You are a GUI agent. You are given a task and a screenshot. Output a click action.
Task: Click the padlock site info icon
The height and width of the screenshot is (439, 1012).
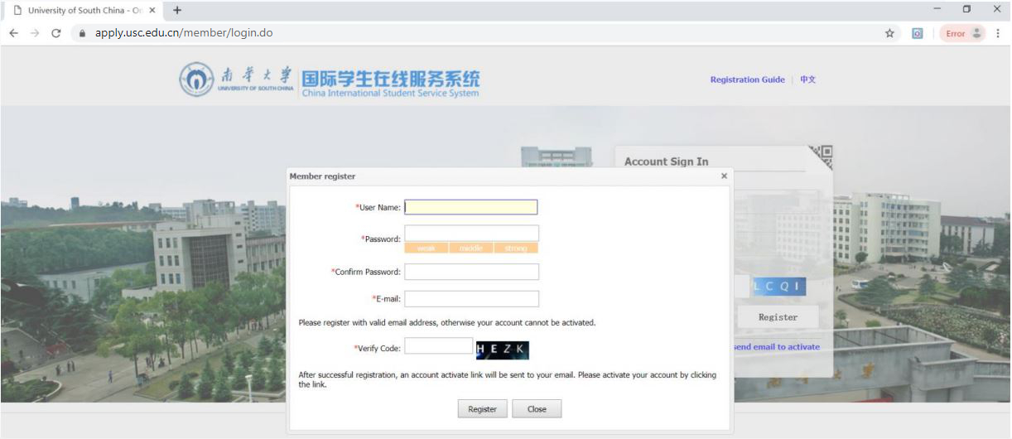pyautogui.click(x=81, y=34)
